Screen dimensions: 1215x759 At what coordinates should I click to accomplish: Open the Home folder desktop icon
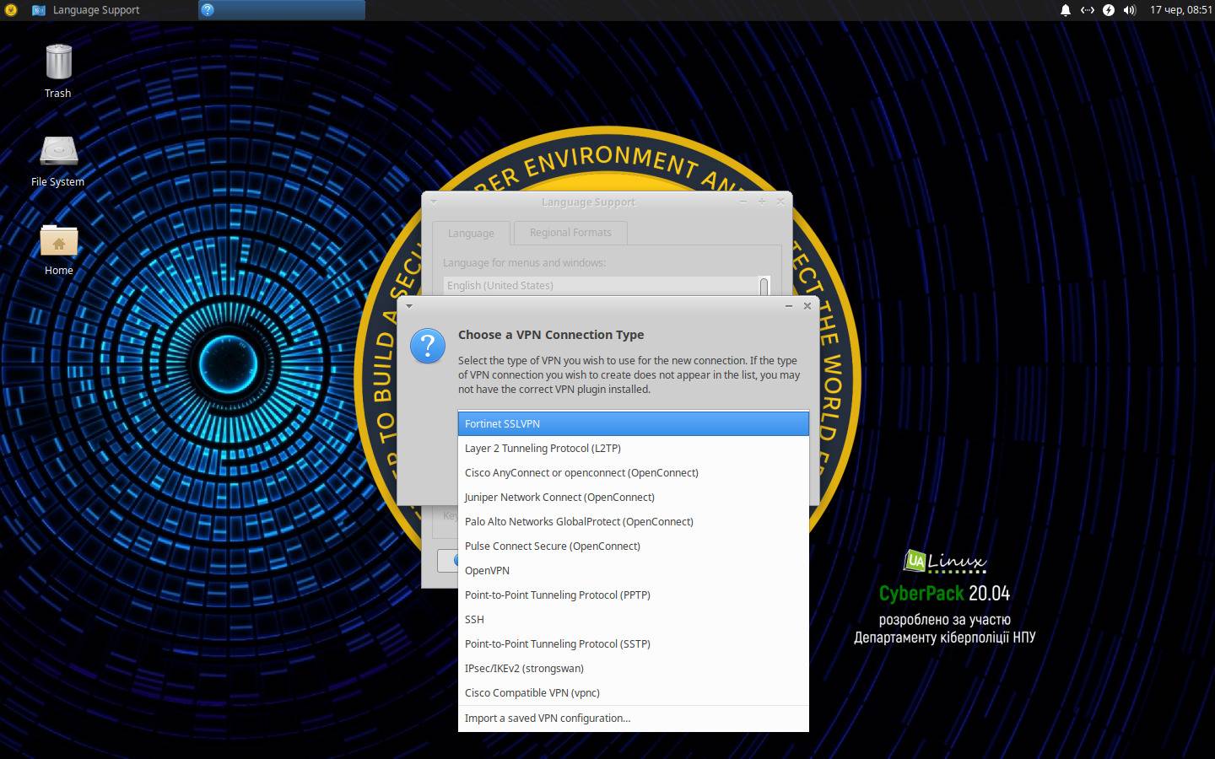pyautogui.click(x=58, y=250)
